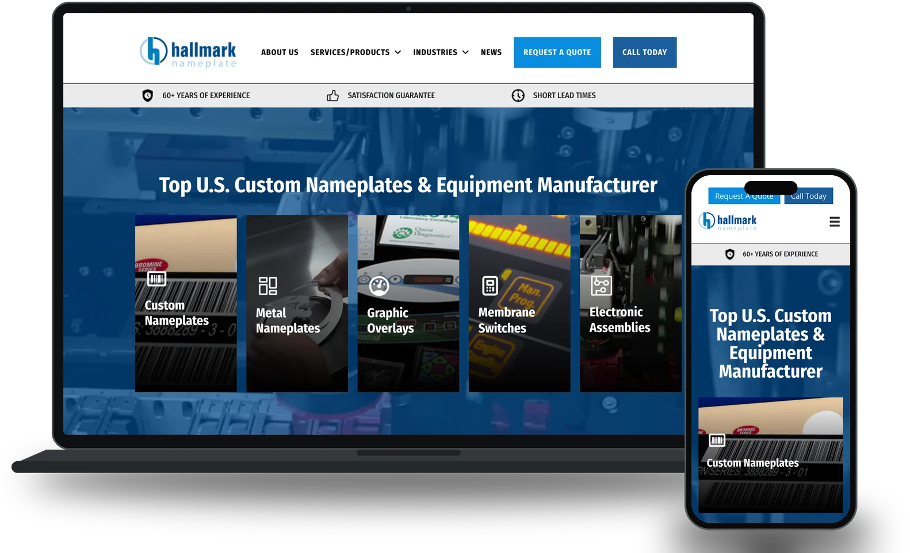Click the Hallmark Nameplate logo on the laptop
This screenshot has width=910, height=553.
click(x=188, y=52)
